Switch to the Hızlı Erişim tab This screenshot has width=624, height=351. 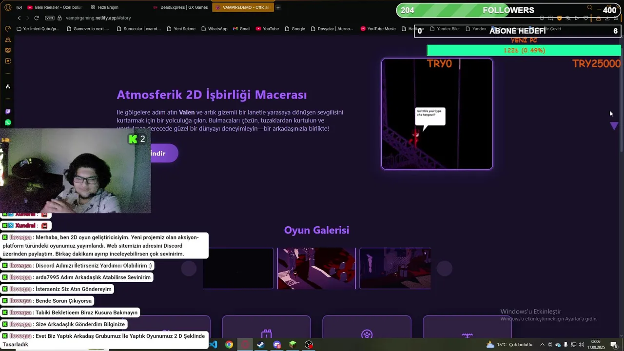click(x=104, y=7)
